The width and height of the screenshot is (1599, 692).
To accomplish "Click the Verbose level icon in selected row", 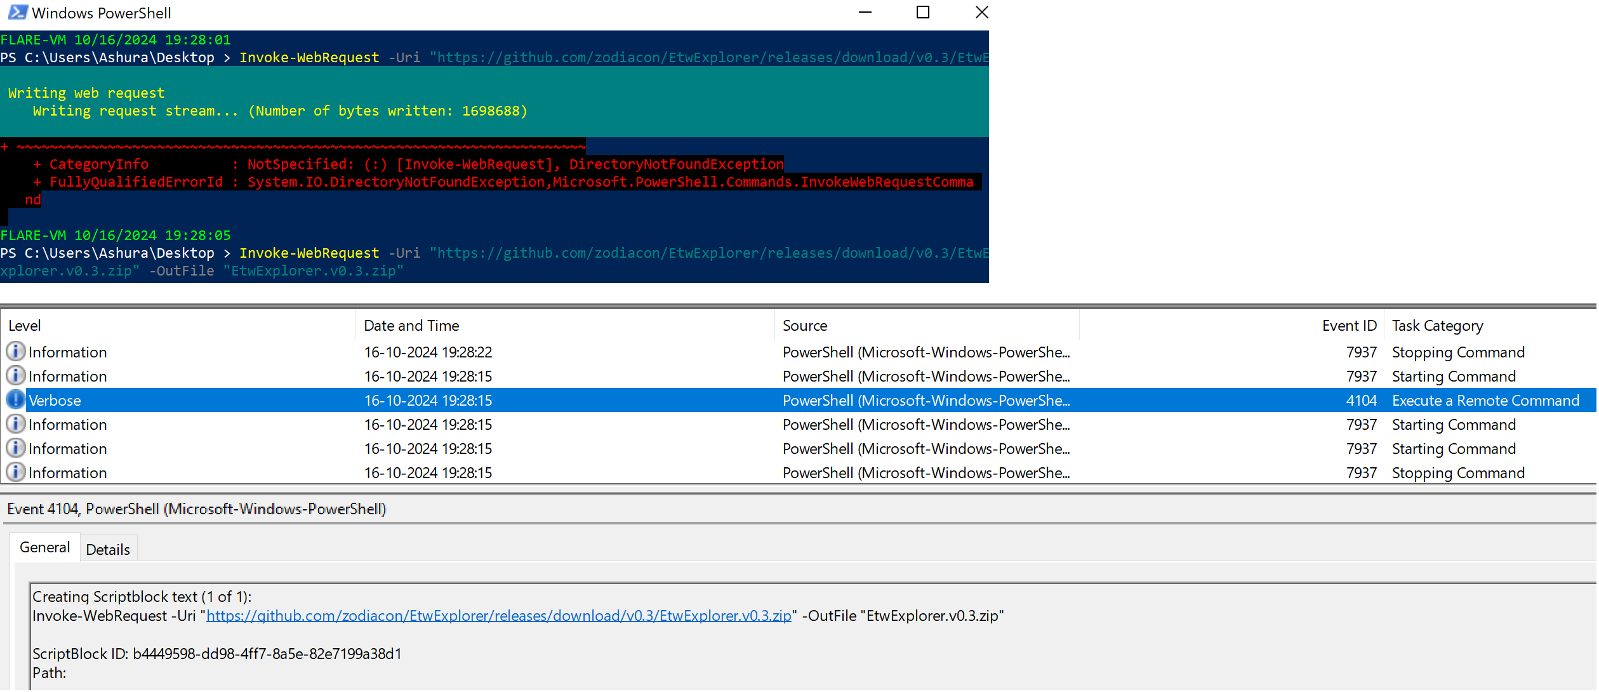I will tap(16, 400).
